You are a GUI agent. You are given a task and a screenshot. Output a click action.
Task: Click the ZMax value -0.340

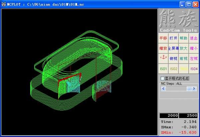pos(189,127)
